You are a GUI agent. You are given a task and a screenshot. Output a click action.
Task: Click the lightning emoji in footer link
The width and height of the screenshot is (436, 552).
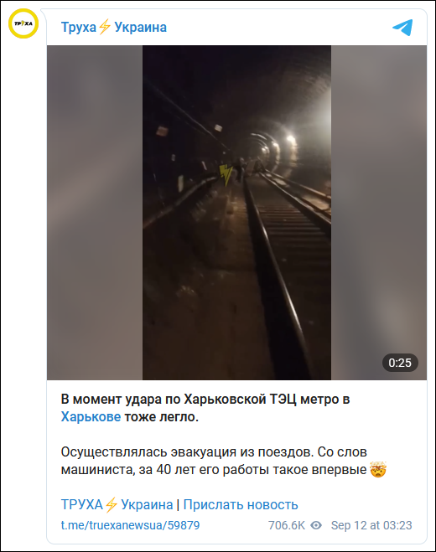(112, 504)
